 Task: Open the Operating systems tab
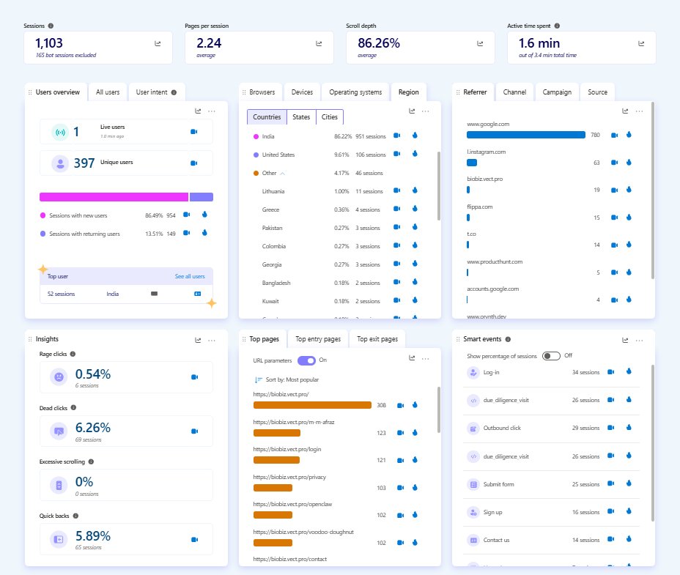(355, 92)
